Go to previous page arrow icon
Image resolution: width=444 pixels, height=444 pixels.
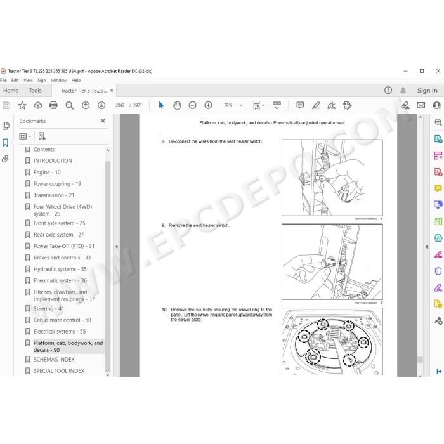coord(86,106)
